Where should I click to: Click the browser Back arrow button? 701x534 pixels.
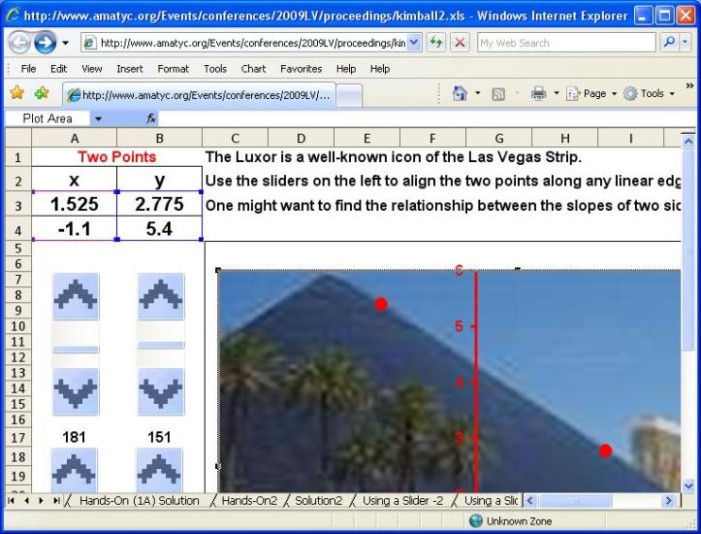[19, 43]
